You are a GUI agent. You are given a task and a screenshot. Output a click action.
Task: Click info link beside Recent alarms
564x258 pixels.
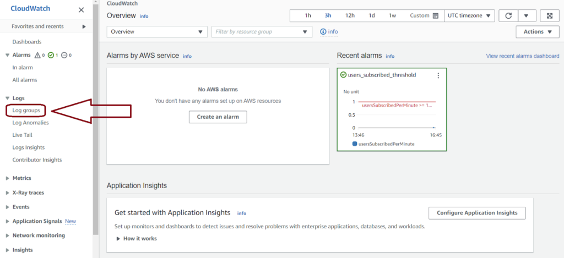pyautogui.click(x=390, y=57)
